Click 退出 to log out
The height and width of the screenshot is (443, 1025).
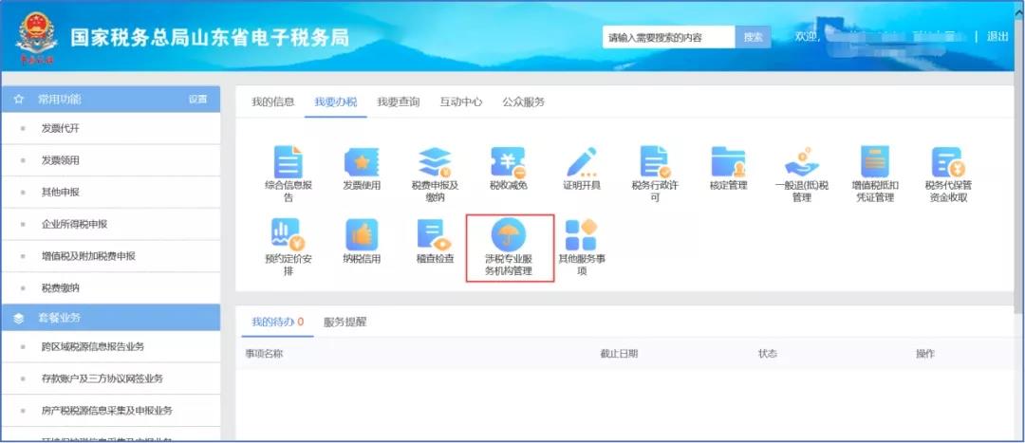point(997,37)
